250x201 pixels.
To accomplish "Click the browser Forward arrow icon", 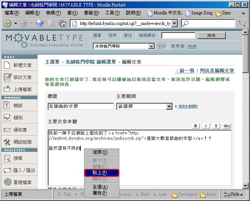I will (23, 23).
